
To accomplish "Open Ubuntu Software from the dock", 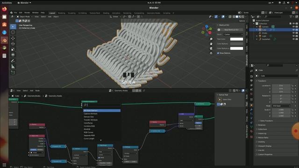I will (4, 25).
